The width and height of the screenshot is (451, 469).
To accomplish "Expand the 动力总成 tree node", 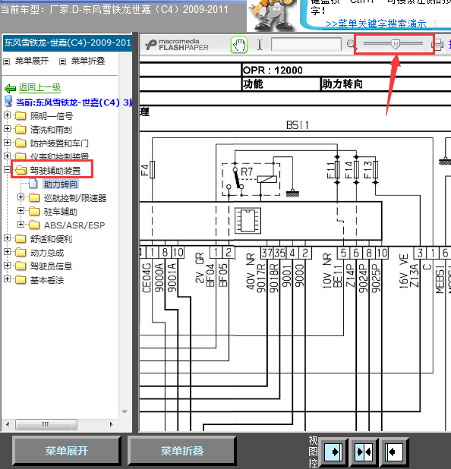I will [x=7, y=252].
